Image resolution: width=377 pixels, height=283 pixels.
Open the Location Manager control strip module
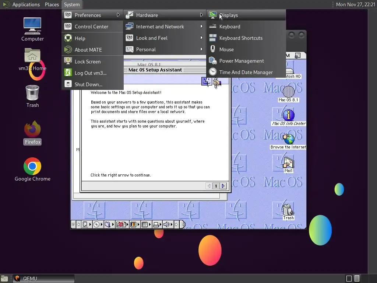[122, 224]
